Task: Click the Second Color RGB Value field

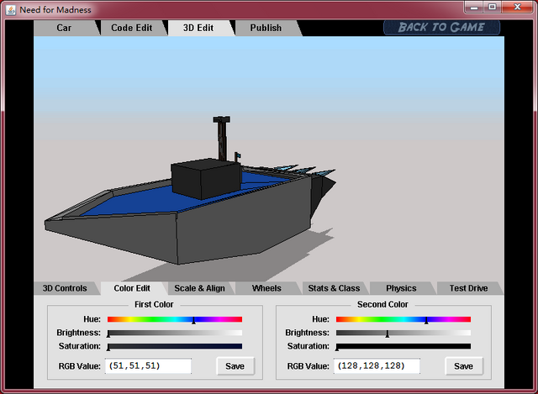Action: click(x=377, y=366)
